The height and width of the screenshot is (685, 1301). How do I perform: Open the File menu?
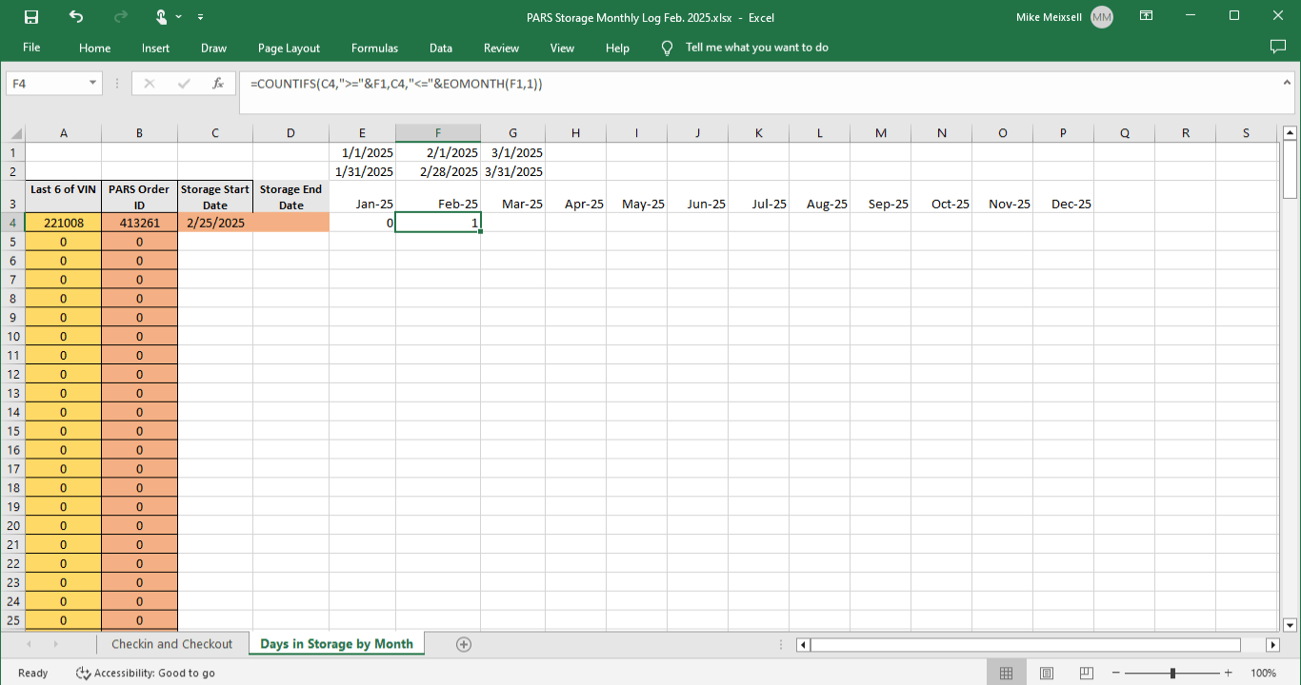(x=31, y=48)
